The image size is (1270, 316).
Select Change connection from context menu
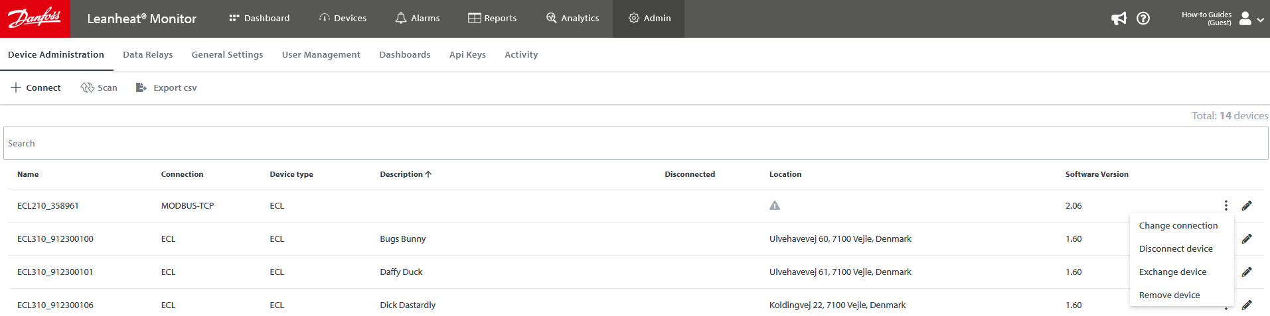1178,226
